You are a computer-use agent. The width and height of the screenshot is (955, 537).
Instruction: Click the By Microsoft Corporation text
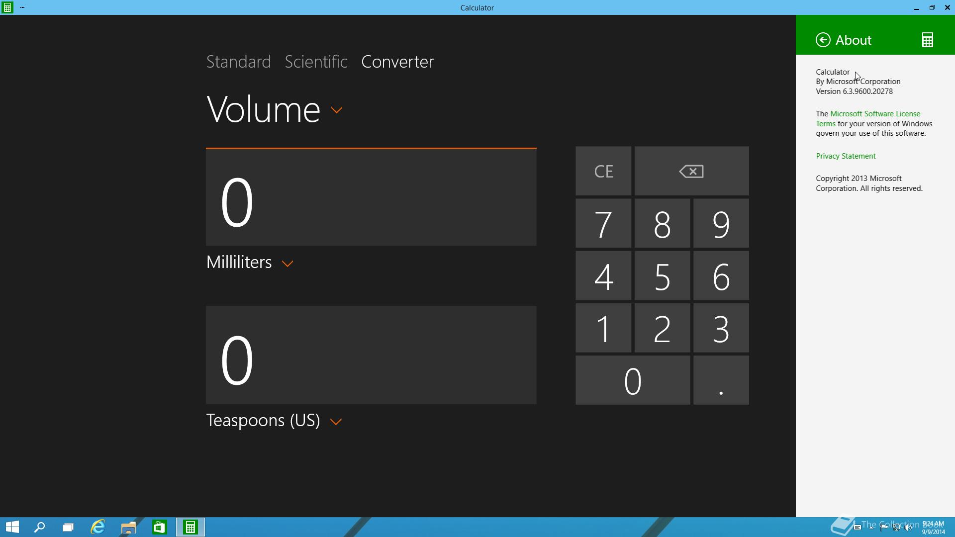(858, 82)
